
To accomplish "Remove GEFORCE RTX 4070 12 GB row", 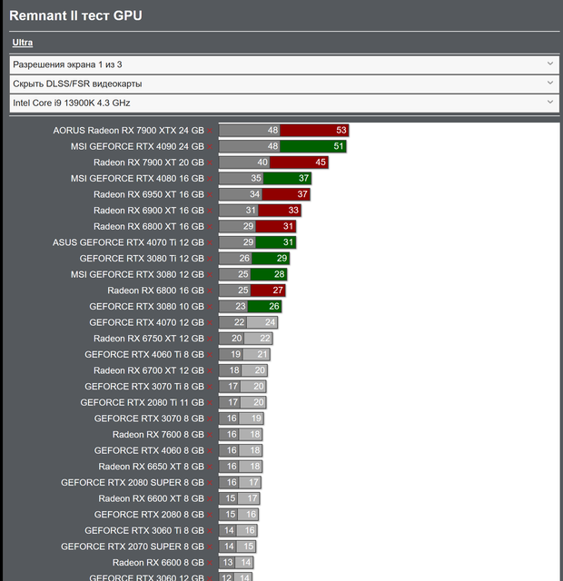I will point(210,323).
